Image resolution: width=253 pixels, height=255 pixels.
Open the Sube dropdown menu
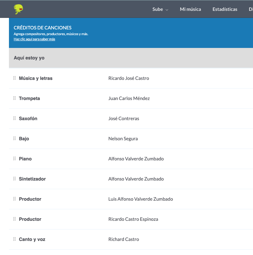click(160, 9)
